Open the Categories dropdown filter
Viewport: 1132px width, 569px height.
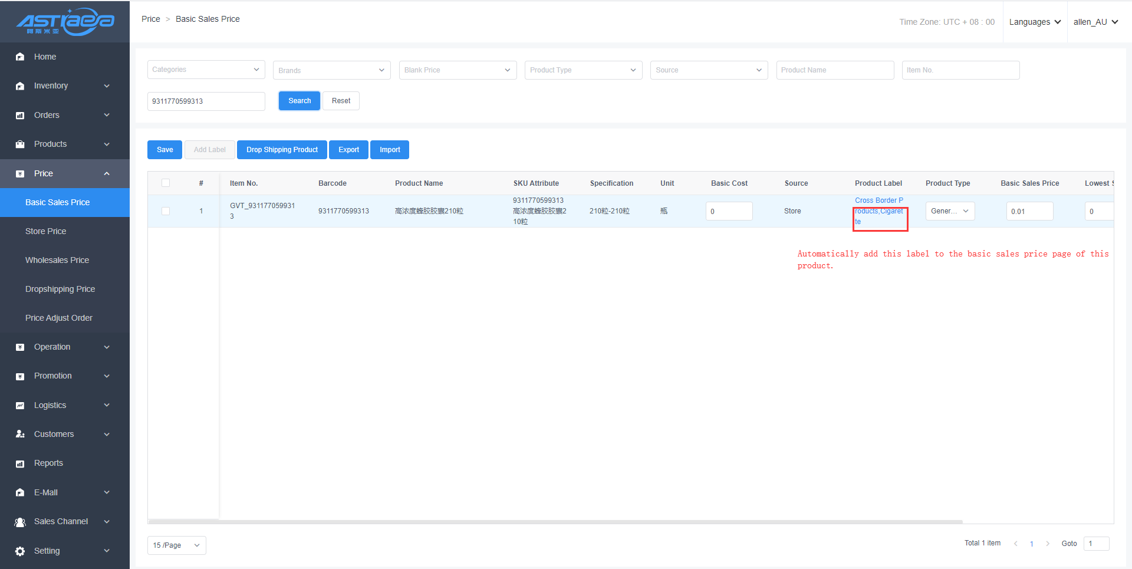coord(206,70)
